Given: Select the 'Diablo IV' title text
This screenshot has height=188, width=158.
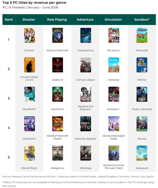Looking at the screenshot, I should (x=57, y=80).
